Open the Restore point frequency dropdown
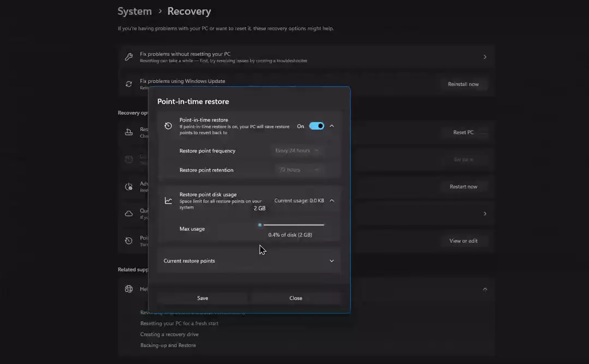This screenshot has width=589, height=364. click(x=297, y=151)
